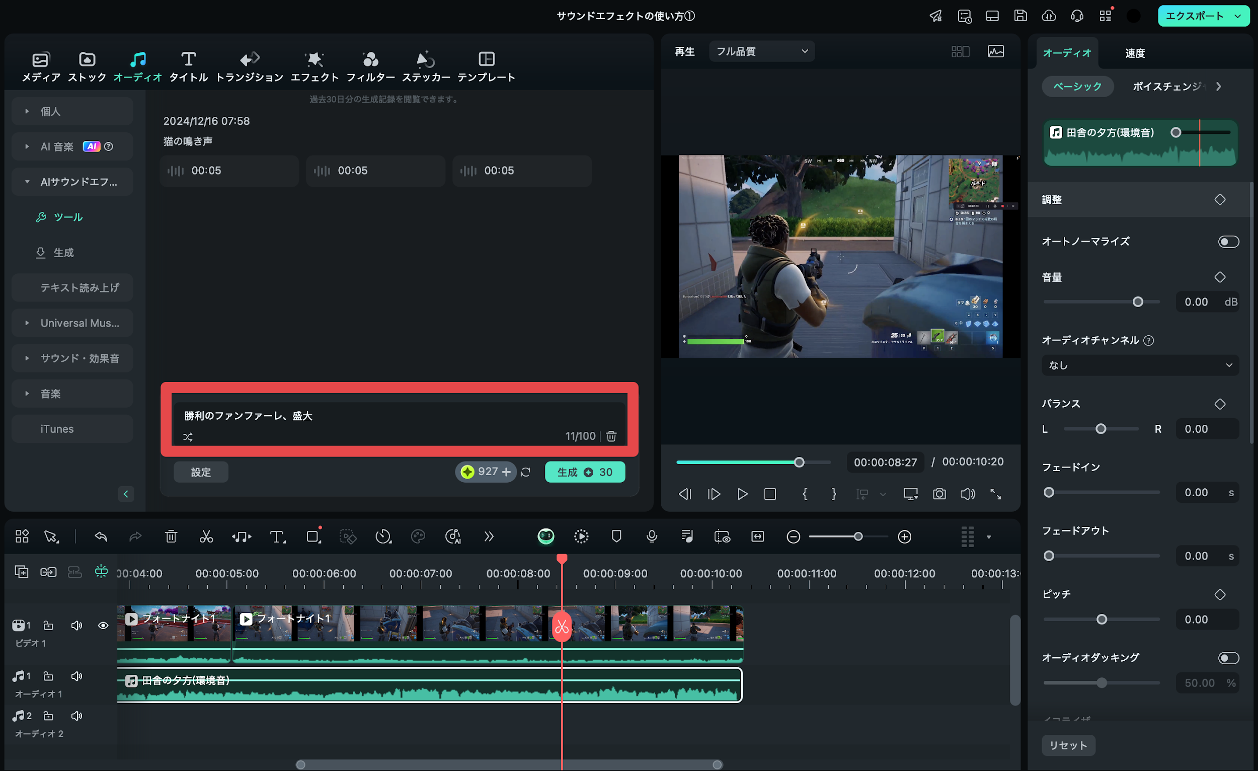Screen dimensions: 1258x771
Task: Click the redo arrow
Action: (x=135, y=536)
